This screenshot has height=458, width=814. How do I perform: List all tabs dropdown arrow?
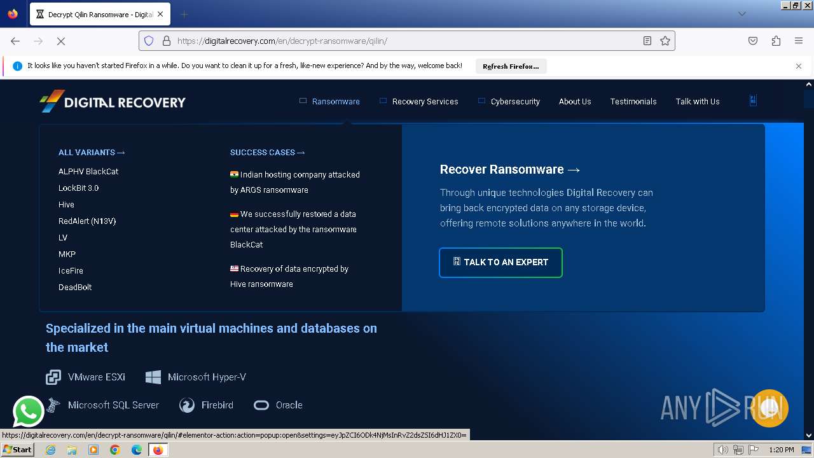coord(742,14)
